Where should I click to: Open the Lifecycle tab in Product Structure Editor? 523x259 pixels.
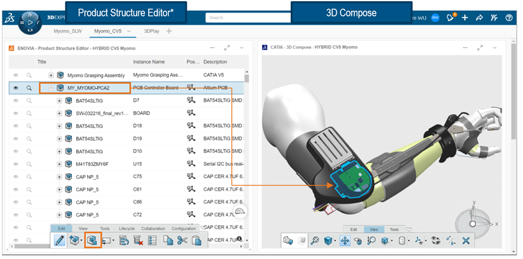pos(127,229)
